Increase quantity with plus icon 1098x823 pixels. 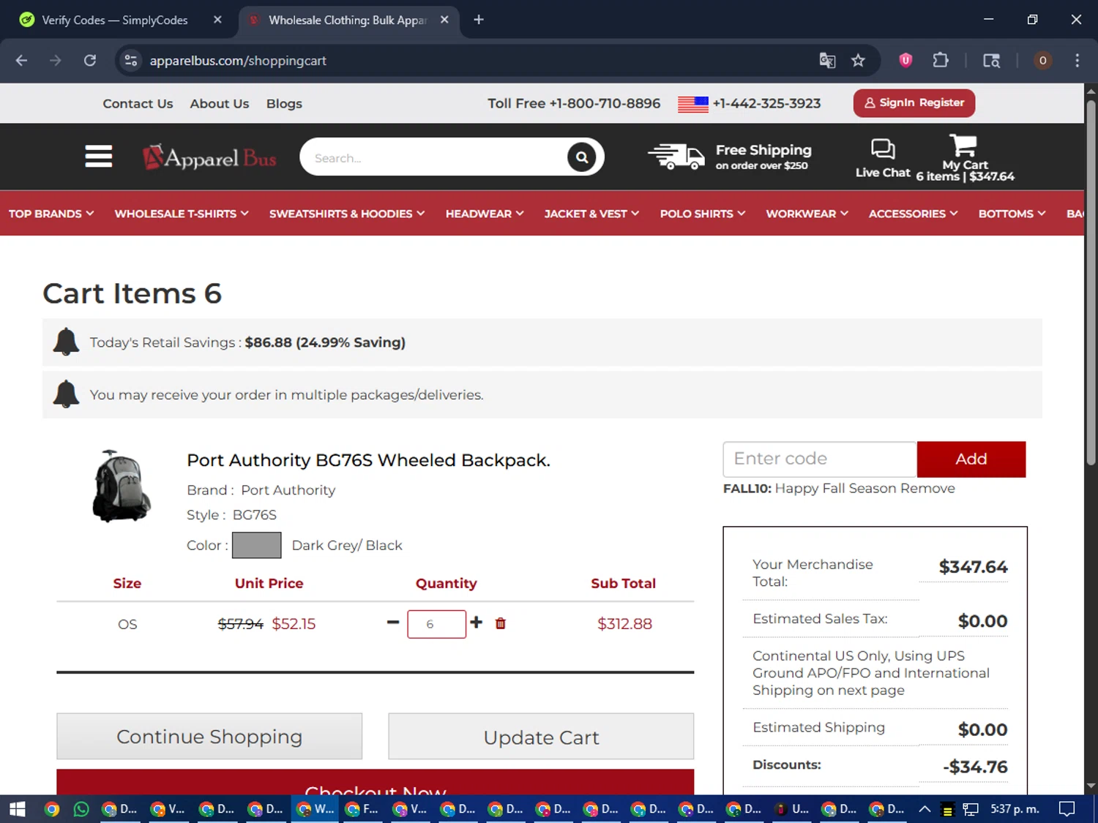(x=477, y=622)
